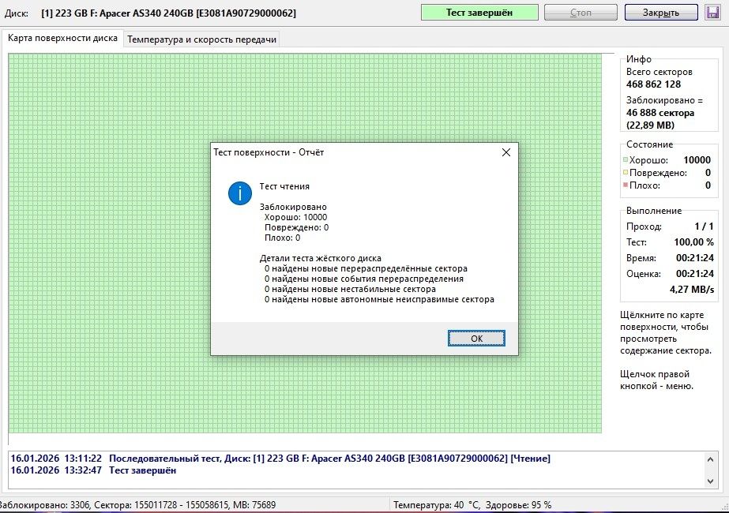Click the blue info icon in the report dialog
729x513 pixels.
(240, 193)
